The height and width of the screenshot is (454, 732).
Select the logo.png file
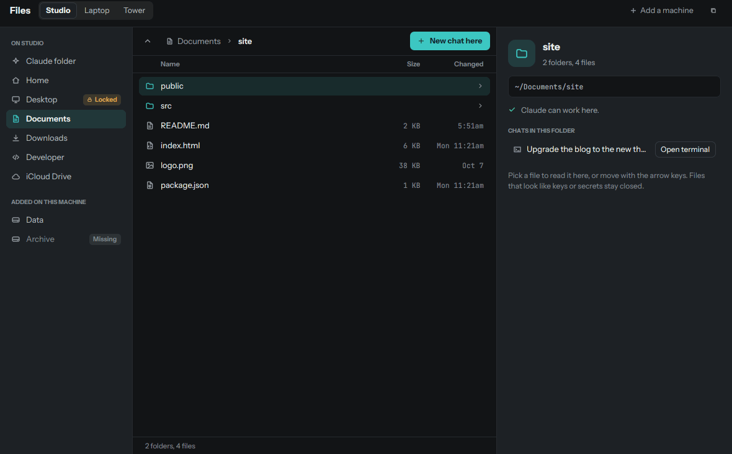point(314,165)
